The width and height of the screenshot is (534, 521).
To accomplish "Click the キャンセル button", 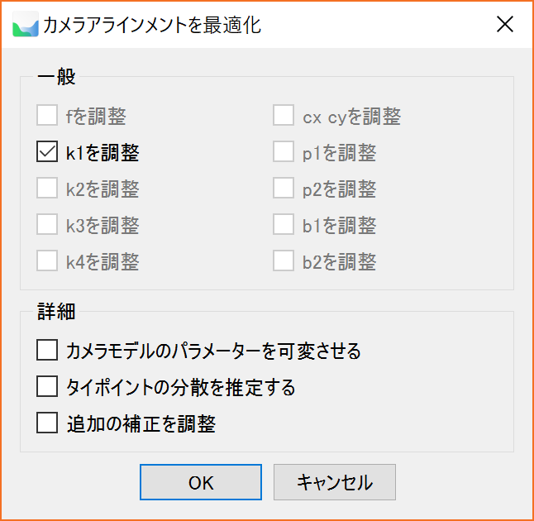I will (335, 482).
